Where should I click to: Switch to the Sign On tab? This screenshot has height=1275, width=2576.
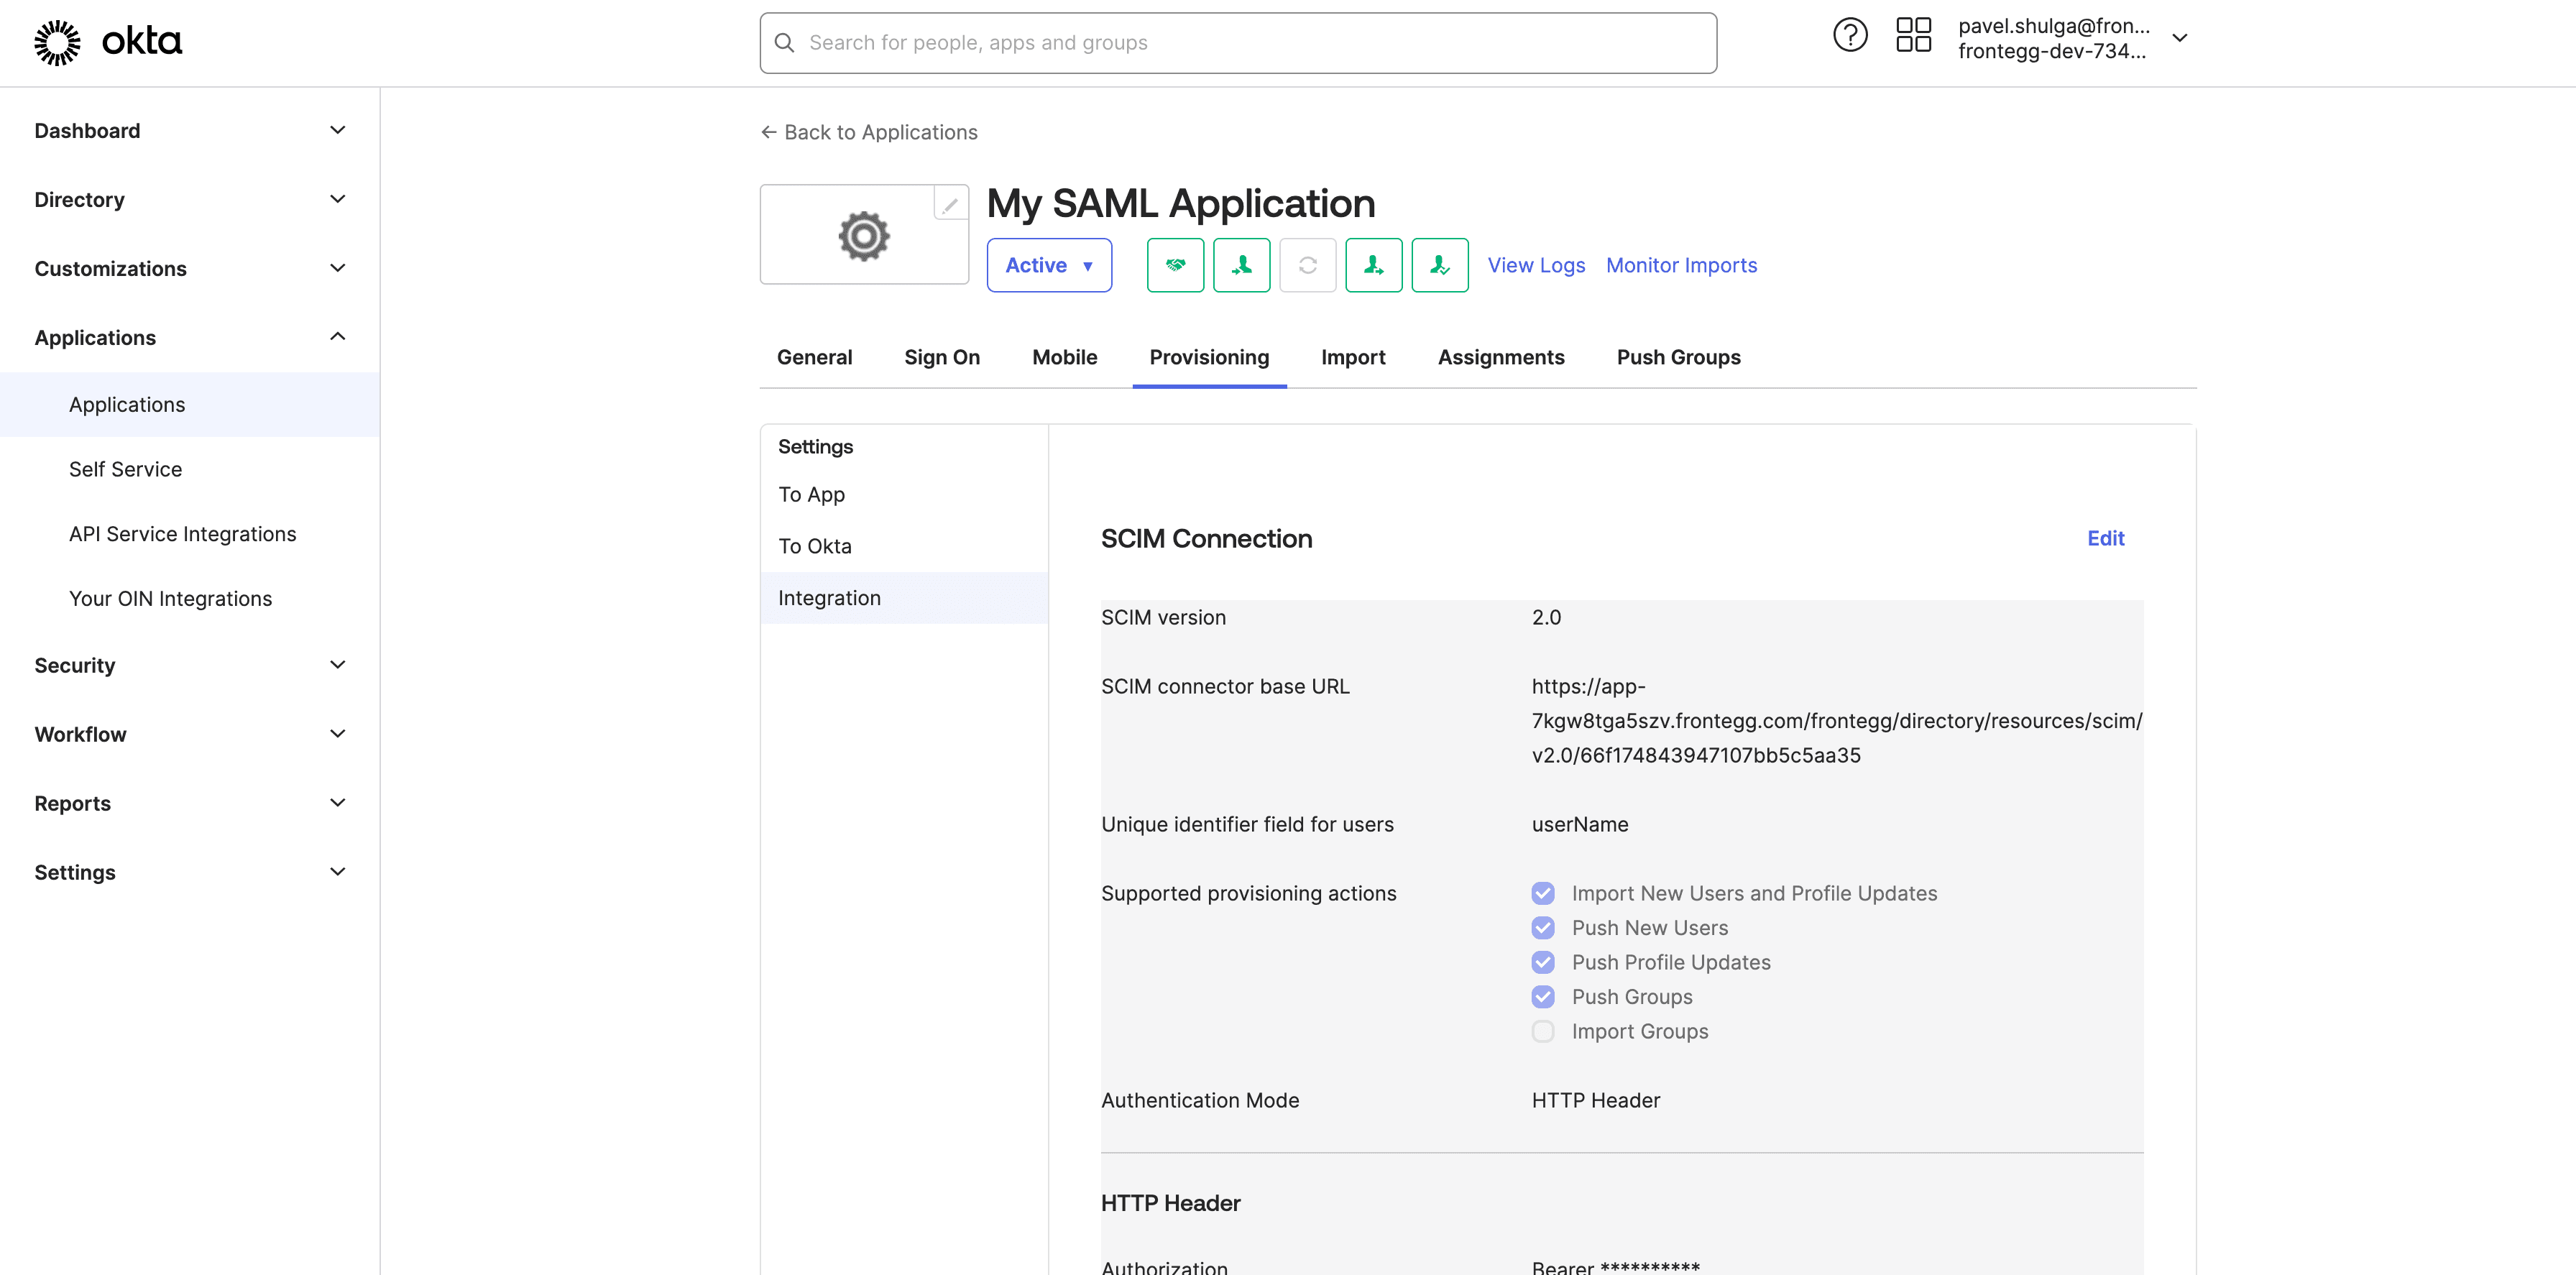941,358
